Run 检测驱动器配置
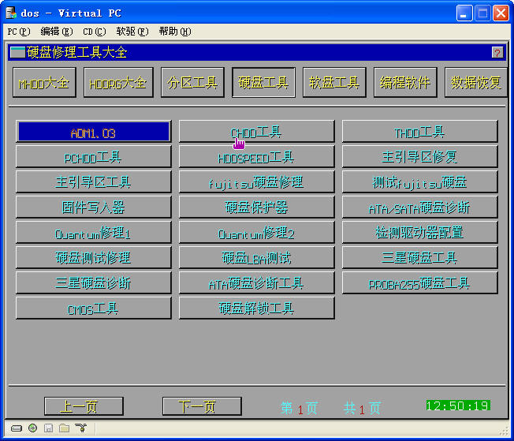This screenshot has width=514, height=441. pos(420,232)
